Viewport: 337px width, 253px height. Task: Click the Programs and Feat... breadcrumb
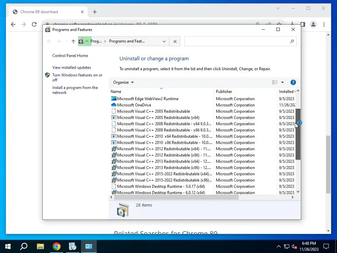tap(127, 41)
